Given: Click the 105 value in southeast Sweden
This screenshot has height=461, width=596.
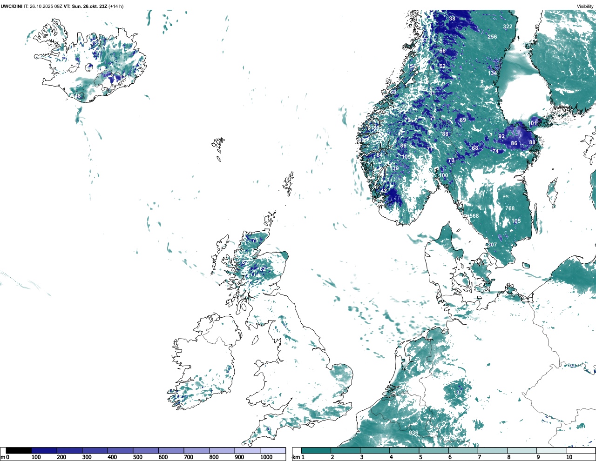Looking at the screenshot, I should (x=516, y=221).
